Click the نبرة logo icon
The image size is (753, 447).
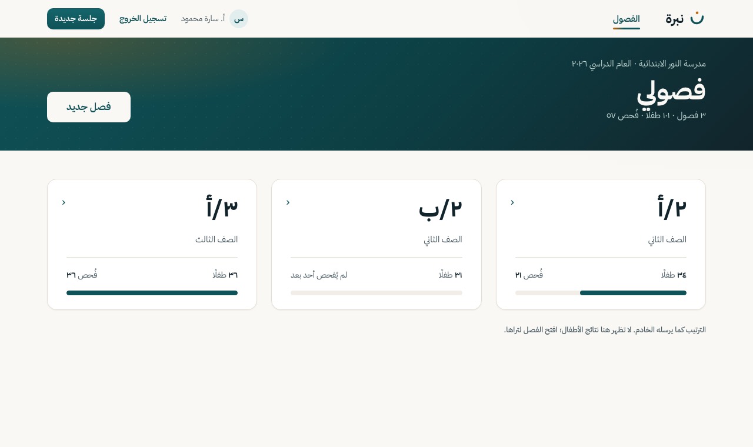click(697, 18)
